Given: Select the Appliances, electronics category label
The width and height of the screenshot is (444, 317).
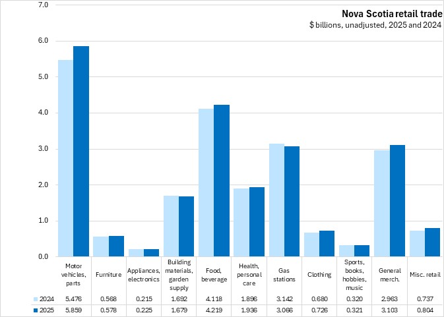Looking at the screenshot, I should click(x=143, y=274).
